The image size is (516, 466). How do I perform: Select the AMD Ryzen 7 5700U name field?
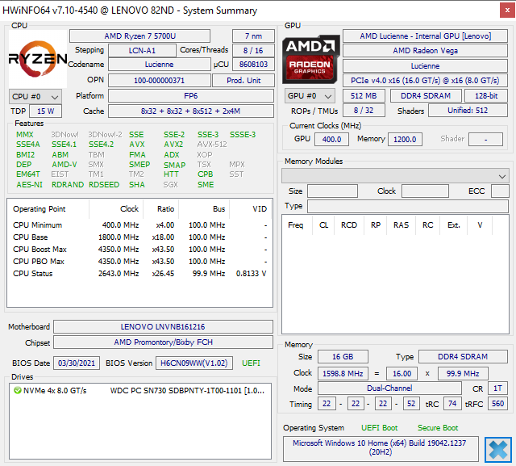[139, 36]
